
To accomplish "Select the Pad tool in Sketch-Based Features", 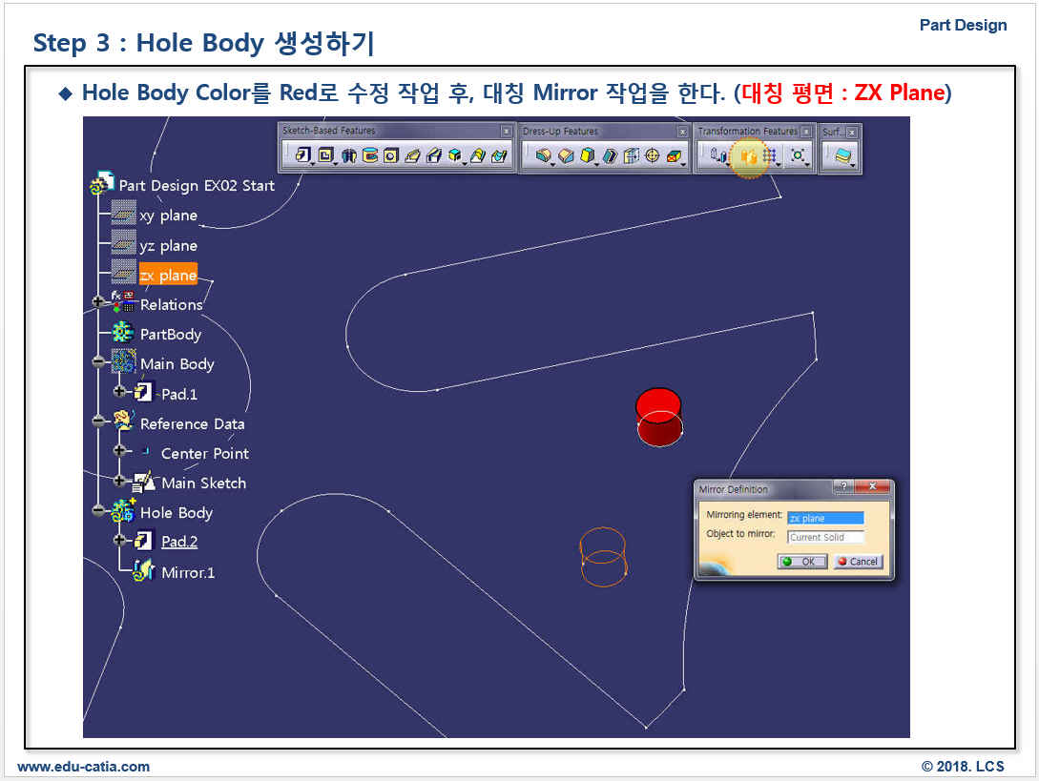I will click(302, 155).
